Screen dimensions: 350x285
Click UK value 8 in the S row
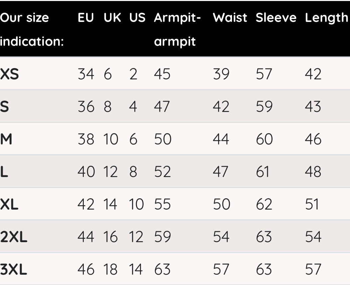[x=108, y=107]
